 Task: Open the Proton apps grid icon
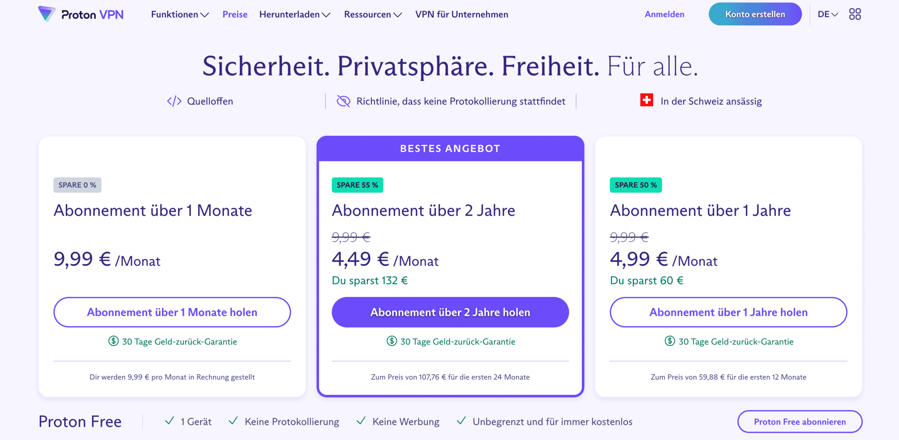pos(855,14)
